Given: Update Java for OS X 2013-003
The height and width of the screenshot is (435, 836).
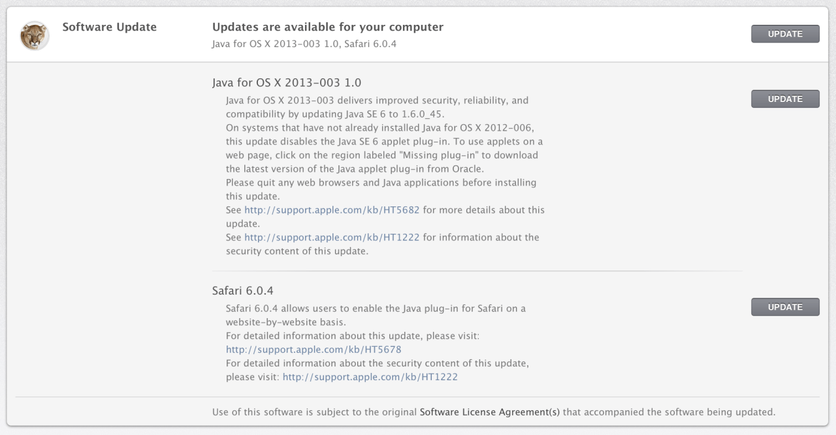Looking at the screenshot, I should point(785,99).
